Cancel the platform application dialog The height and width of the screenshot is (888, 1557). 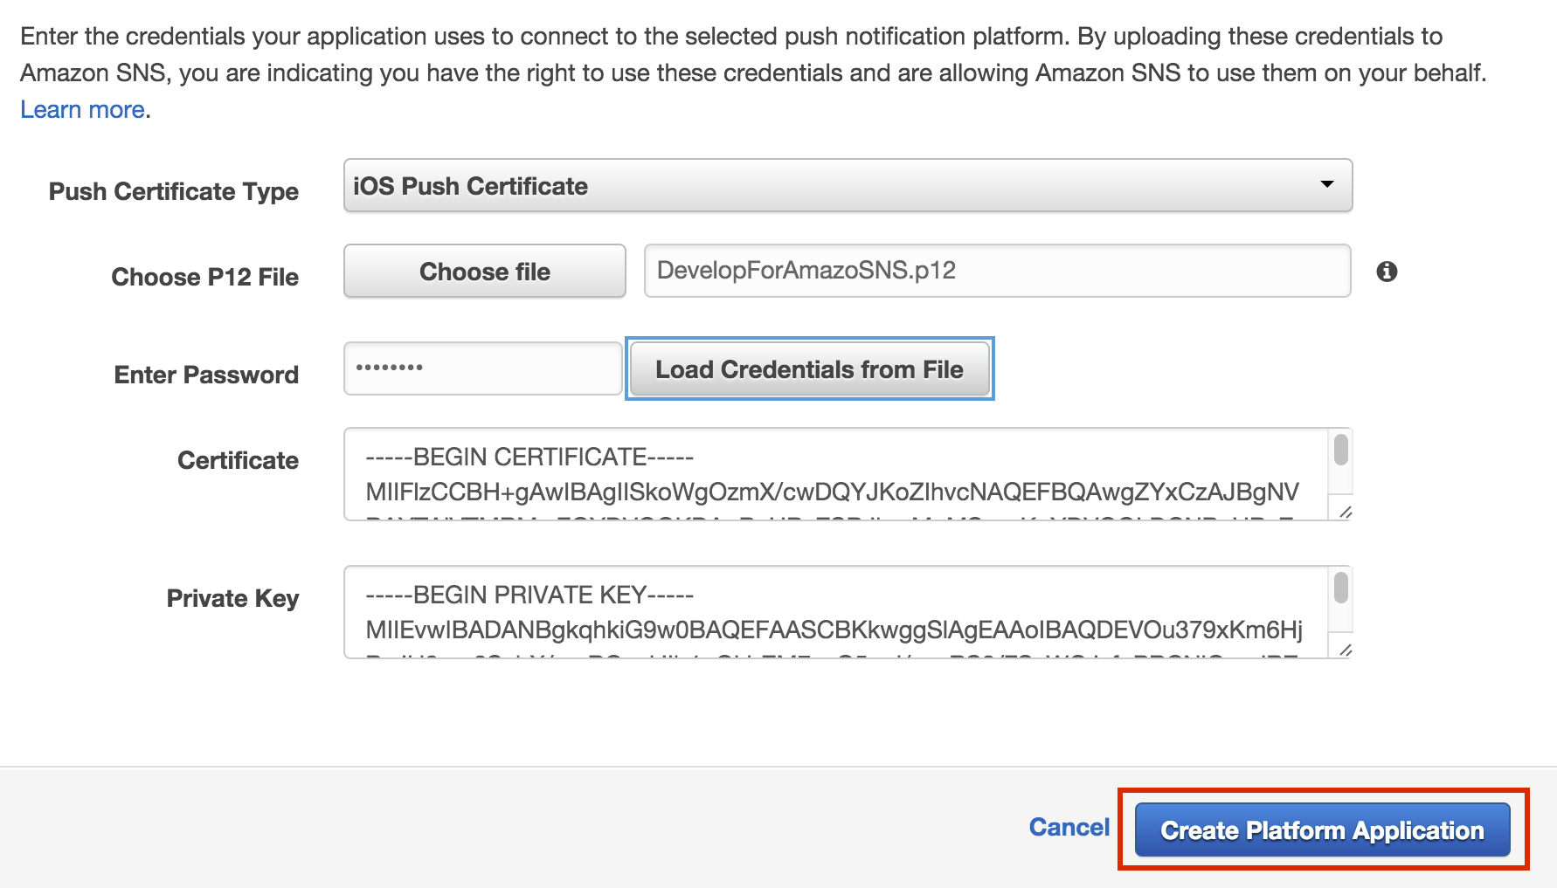pos(1069,827)
